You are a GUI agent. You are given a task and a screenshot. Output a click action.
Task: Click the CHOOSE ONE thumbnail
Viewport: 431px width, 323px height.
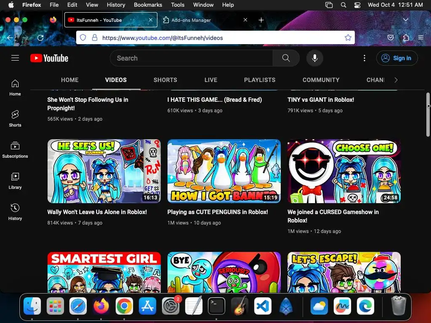[x=344, y=171]
